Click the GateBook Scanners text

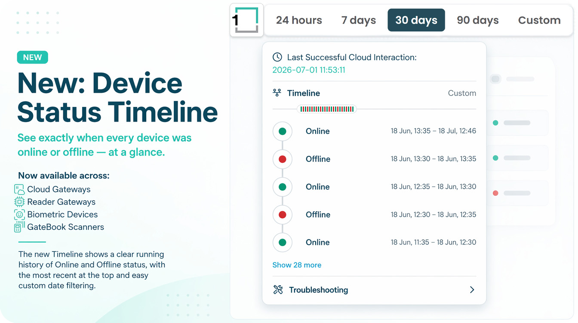66,227
